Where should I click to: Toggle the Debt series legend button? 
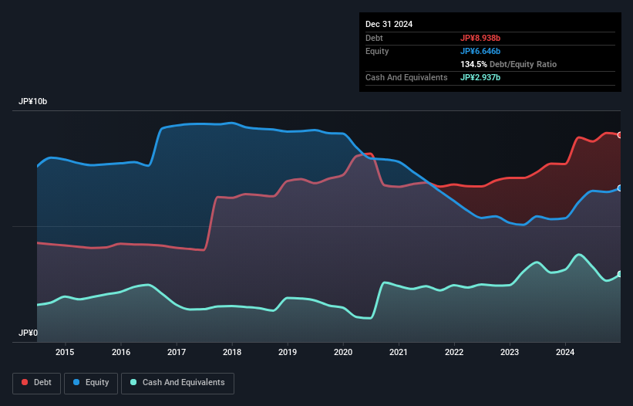pyautogui.click(x=37, y=383)
